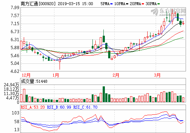
Task: Click the RSI_C:61.70 indicator label
Action: [85, 107]
